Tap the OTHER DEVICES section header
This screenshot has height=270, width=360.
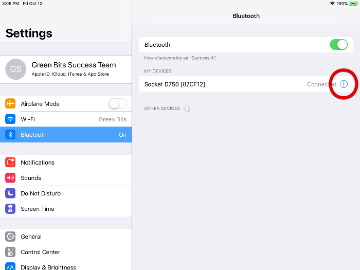click(x=162, y=109)
